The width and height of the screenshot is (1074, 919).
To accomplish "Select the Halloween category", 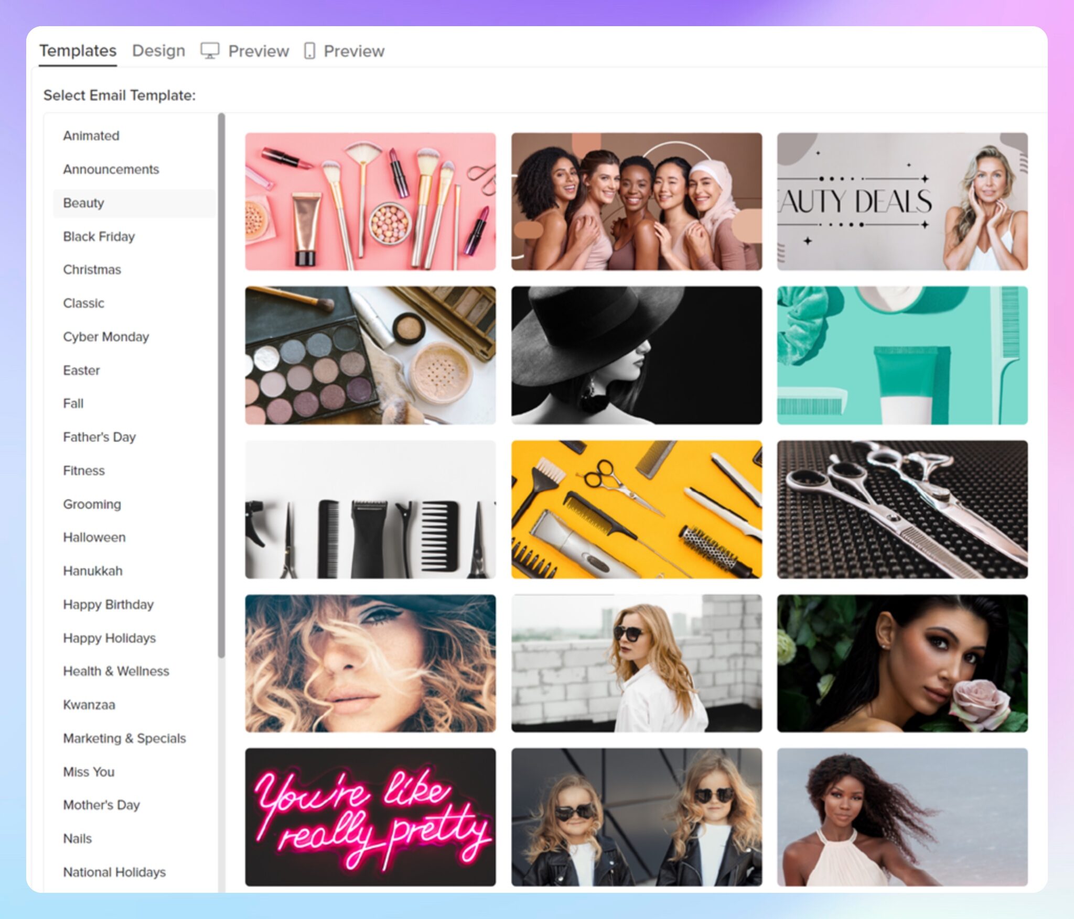I will [x=94, y=537].
